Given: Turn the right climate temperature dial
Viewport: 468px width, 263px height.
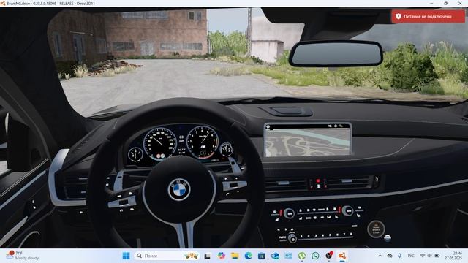Looking at the screenshot, I should 347,211.
